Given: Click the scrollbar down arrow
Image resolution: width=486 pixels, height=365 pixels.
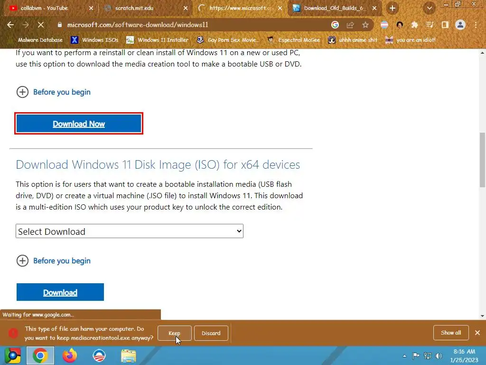Looking at the screenshot, I should 482,316.
